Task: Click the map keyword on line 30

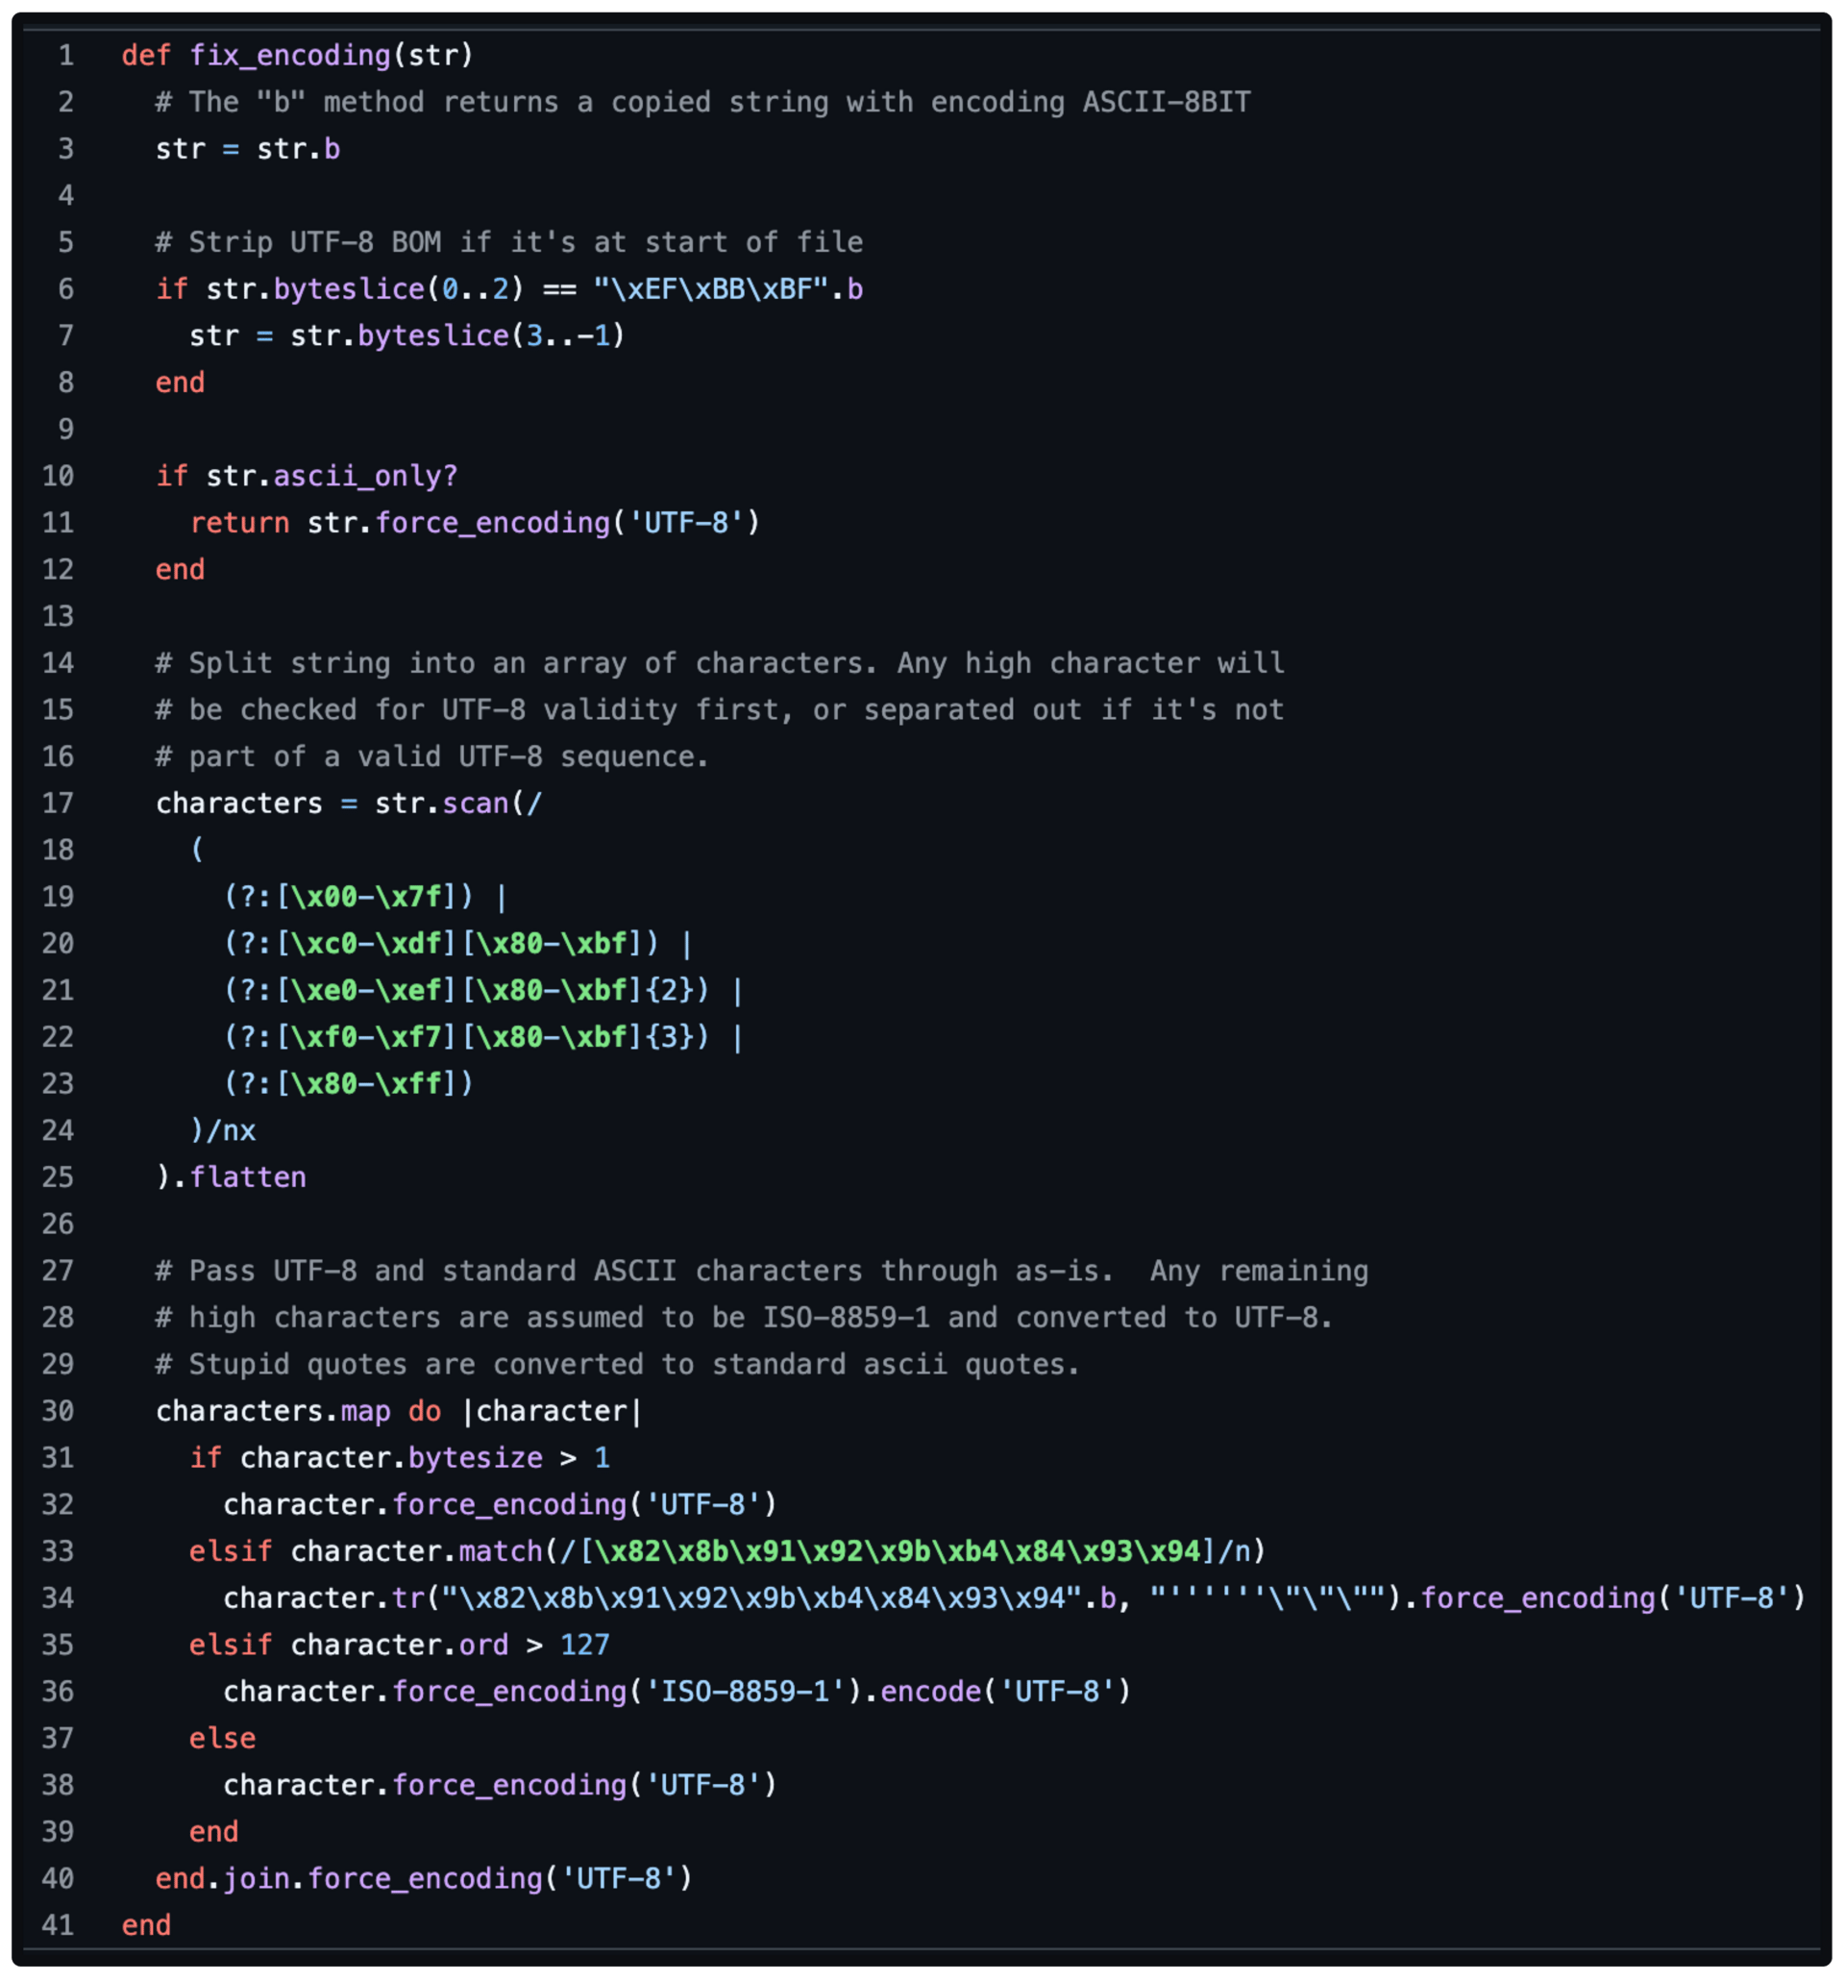Action: pos(365,1411)
